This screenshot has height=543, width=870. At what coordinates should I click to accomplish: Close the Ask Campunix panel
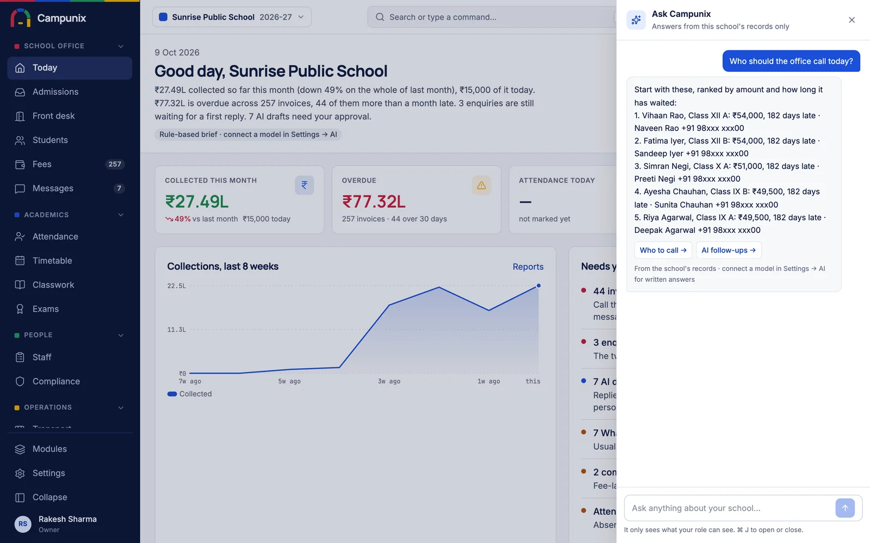(852, 20)
